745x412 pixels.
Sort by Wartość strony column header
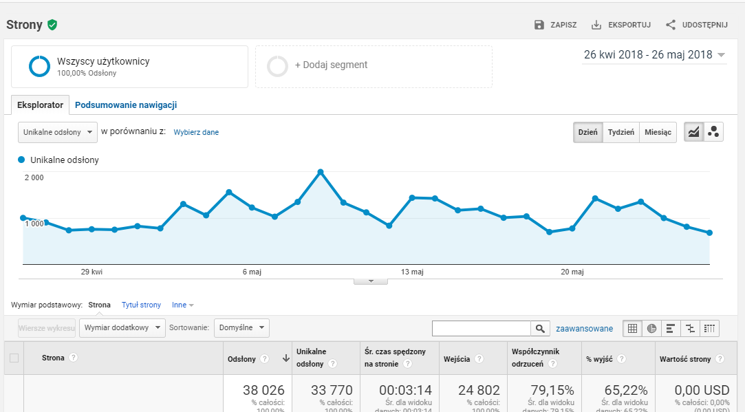tap(685, 359)
